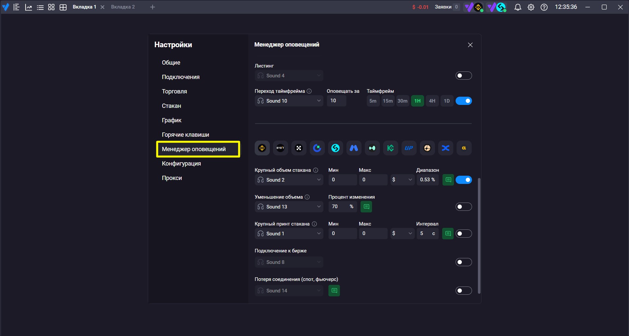The height and width of the screenshot is (336, 629).
Task: Open currency dropdown for Крупный принт стакана
Action: pyautogui.click(x=402, y=233)
